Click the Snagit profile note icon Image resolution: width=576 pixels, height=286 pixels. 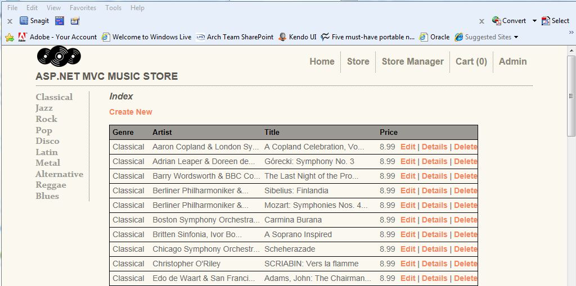[75, 21]
